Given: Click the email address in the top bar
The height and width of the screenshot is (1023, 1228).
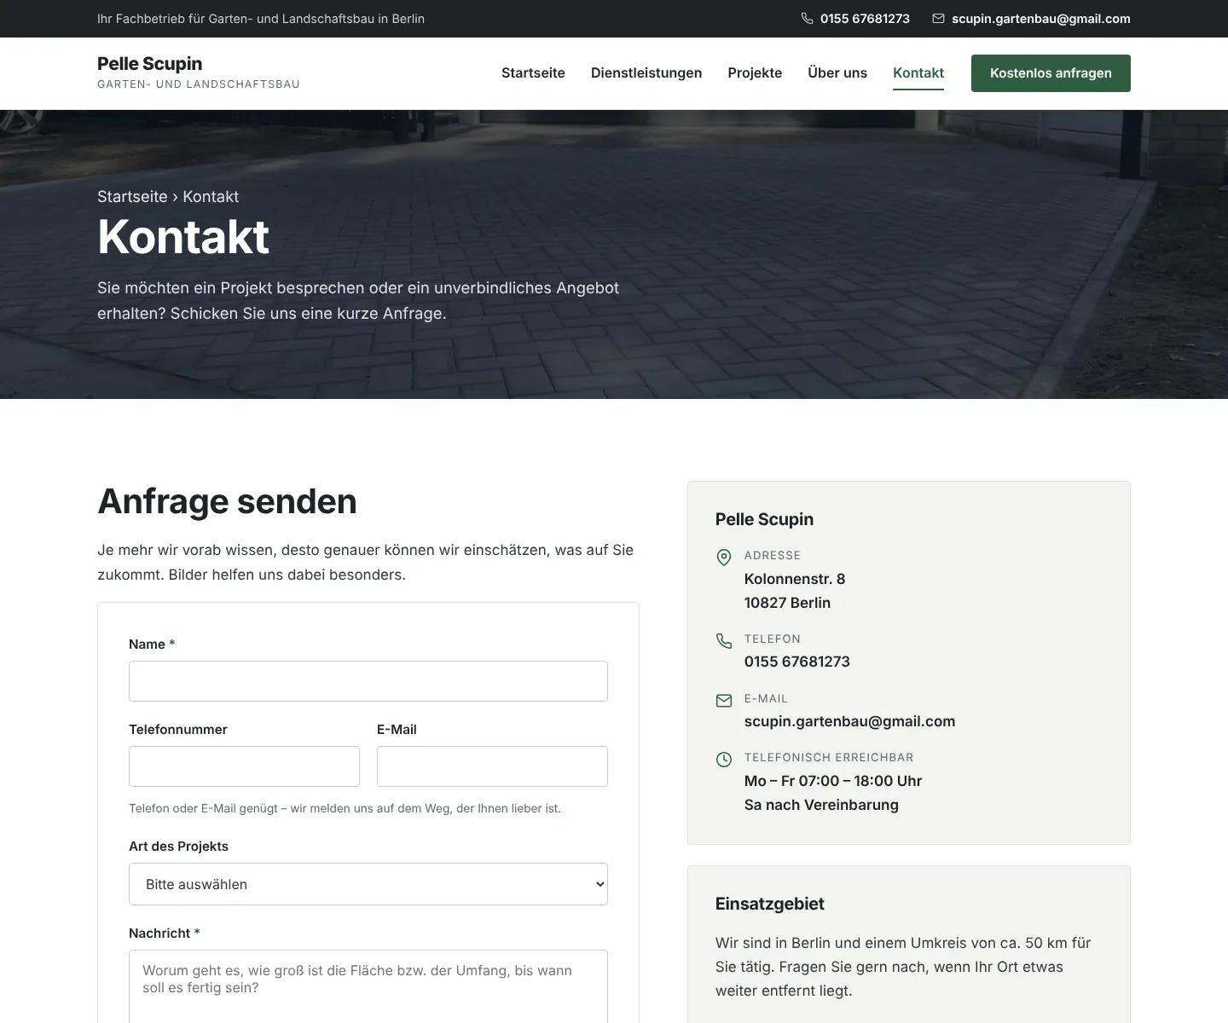Looking at the screenshot, I should (x=1041, y=19).
